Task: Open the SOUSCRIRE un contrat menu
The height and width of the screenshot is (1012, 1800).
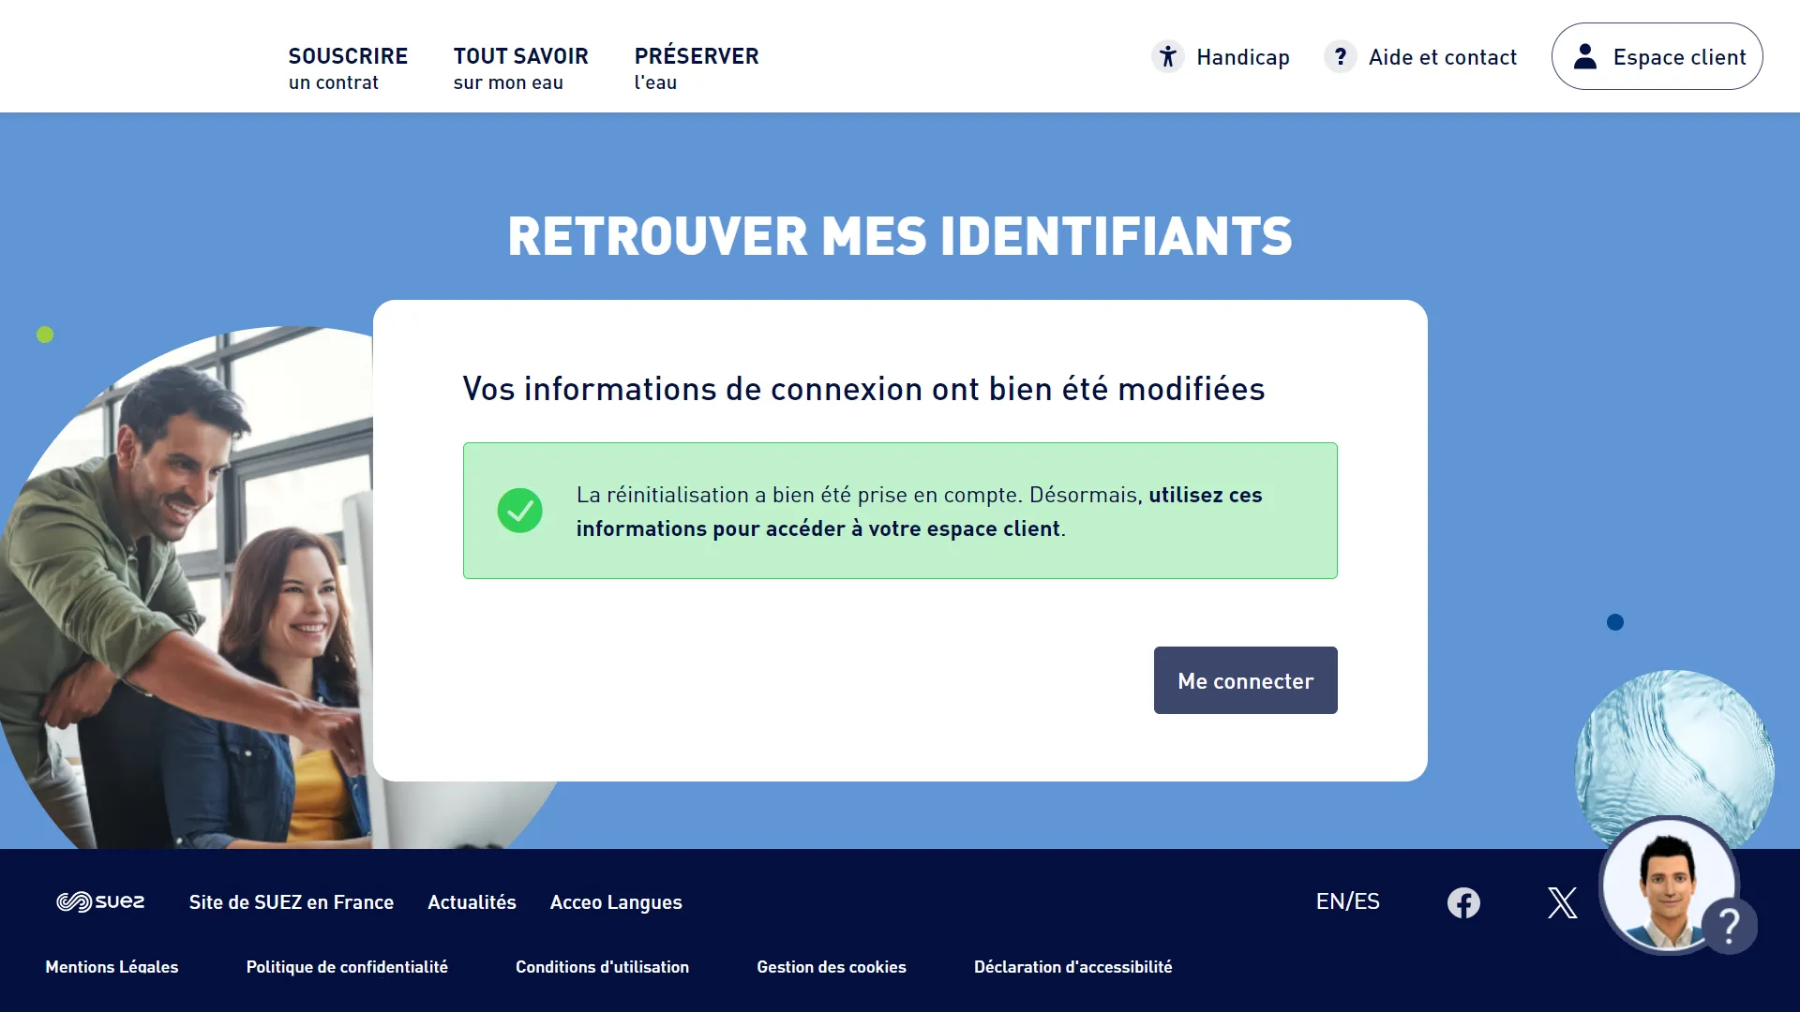Action: pos(348,67)
